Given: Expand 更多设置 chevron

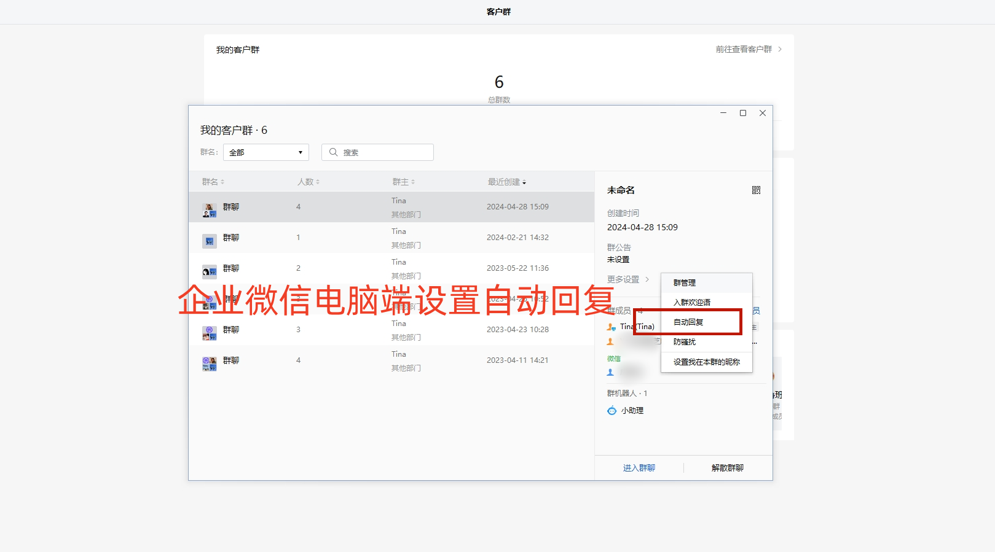Looking at the screenshot, I should [x=647, y=279].
